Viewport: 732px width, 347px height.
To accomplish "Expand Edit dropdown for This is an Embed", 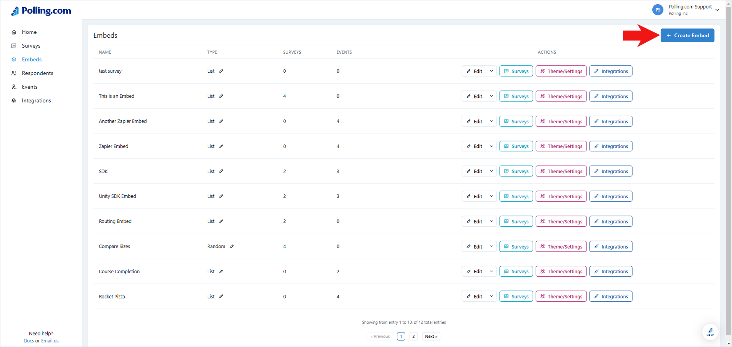I will pyautogui.click(x=491, y=96).
